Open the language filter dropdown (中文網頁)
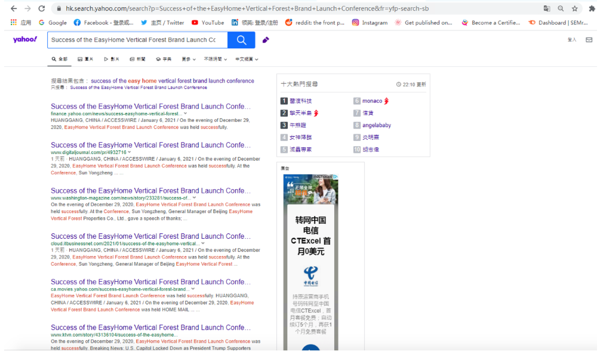 pyautogui.click(x=246, y=59)
